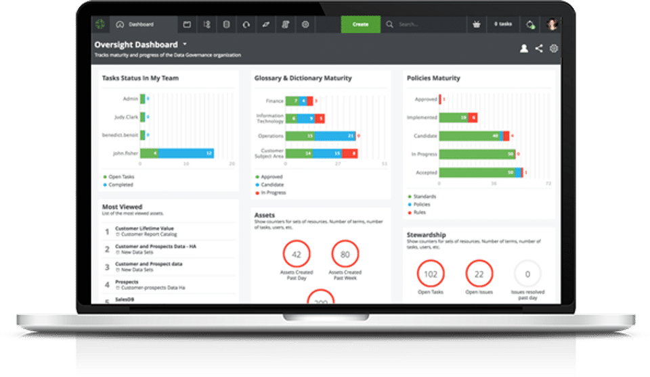Open the hierarchy tree icon in navbar
The image size is (650, 377).
207,24
